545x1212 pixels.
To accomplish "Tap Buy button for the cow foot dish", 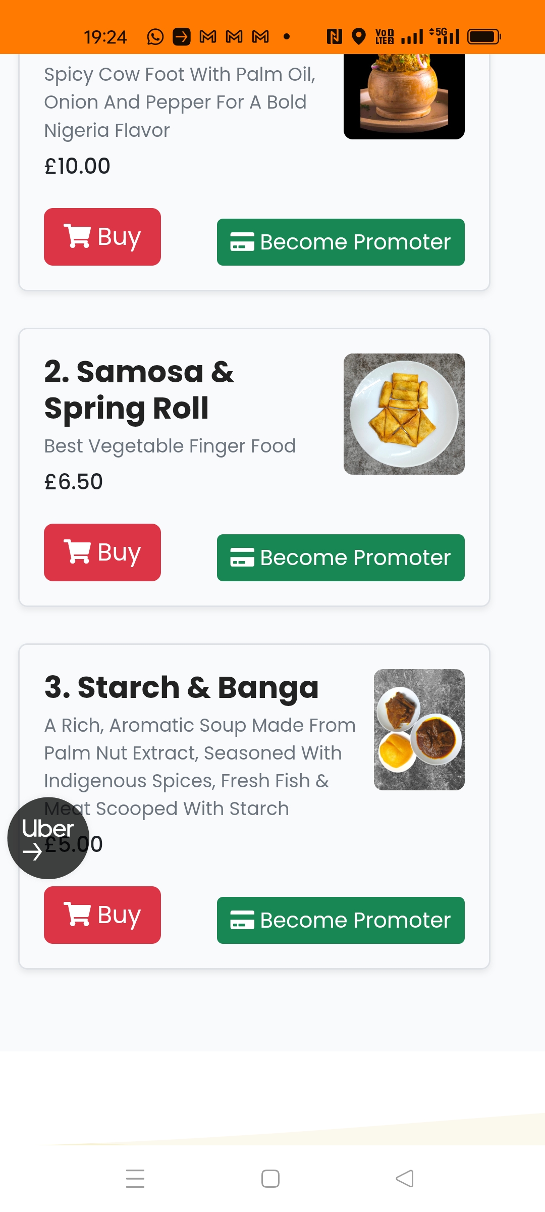I will (102, 237).
